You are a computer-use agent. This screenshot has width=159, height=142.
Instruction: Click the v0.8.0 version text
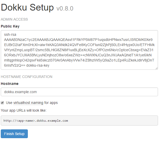[65, 8]
